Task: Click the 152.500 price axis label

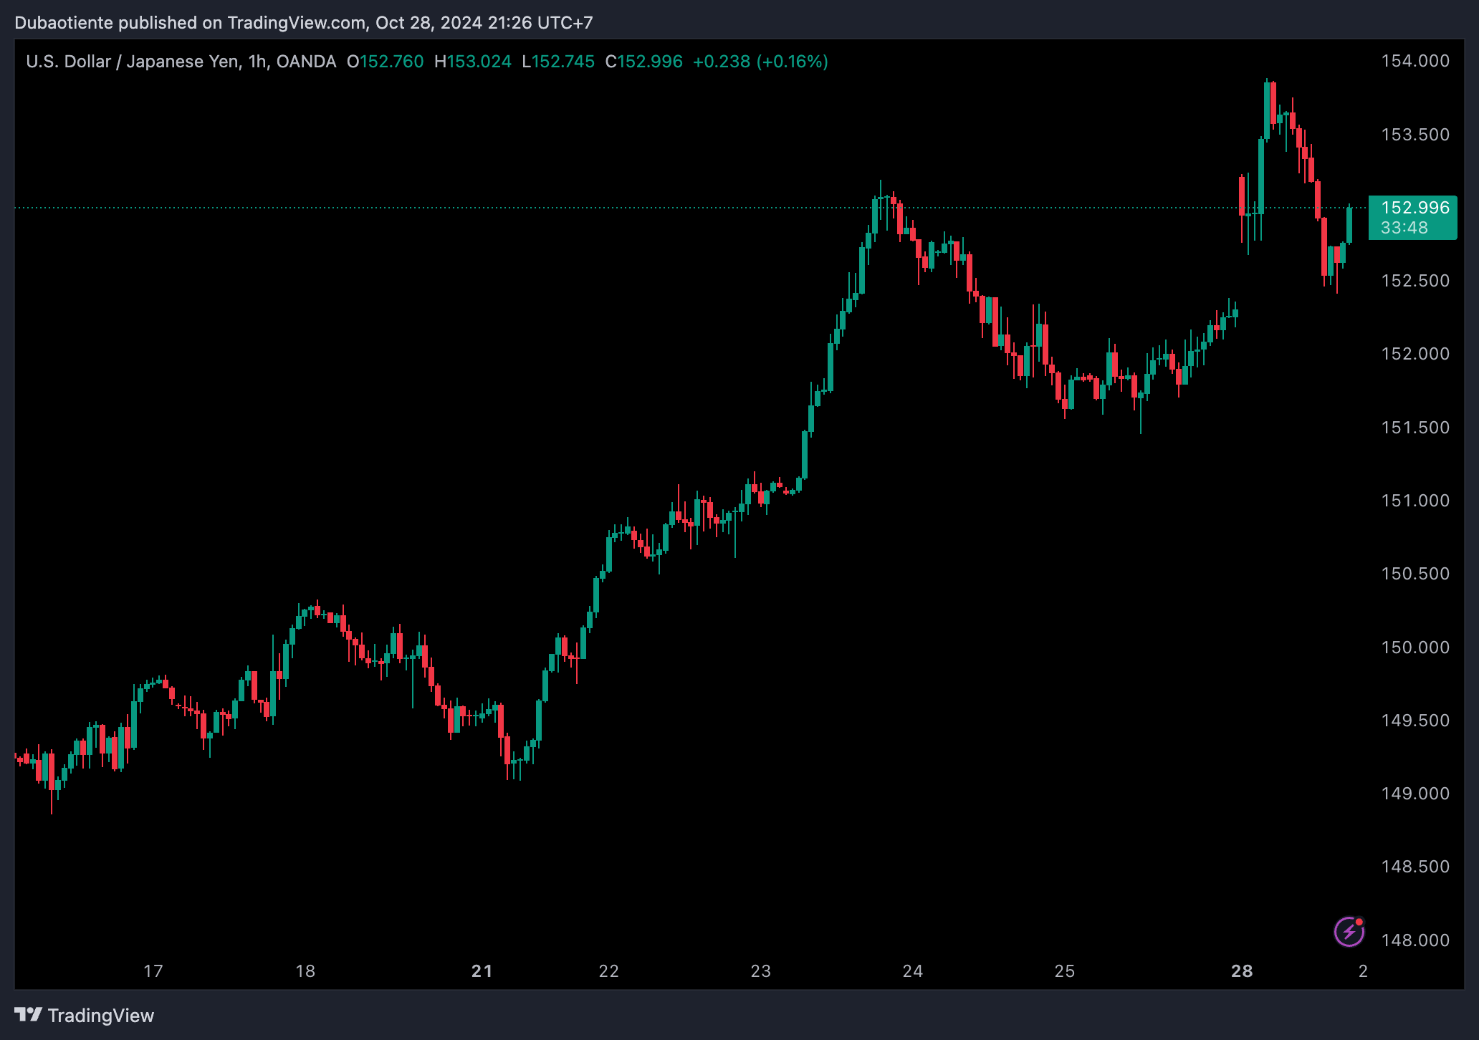Action: 1415,281
